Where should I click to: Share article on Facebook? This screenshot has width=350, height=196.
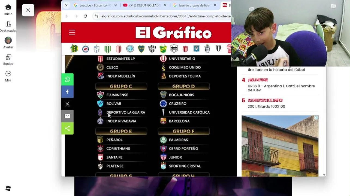coord(67,91)
